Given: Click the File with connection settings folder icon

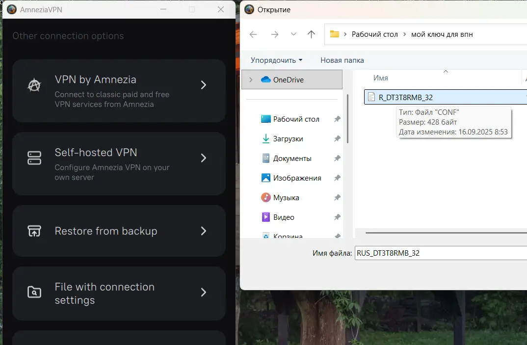Looking at the screenshot, I should (34, 293).
